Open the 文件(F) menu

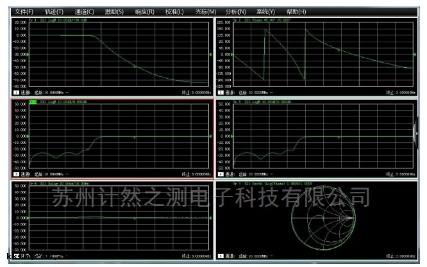click(x=24, y=12)
